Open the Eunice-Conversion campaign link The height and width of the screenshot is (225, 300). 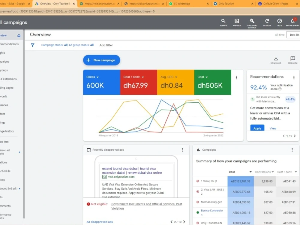coord(211,212)
